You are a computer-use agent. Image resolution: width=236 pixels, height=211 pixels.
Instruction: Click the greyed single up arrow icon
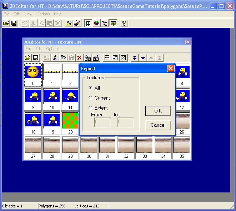[x=151, y=58]
